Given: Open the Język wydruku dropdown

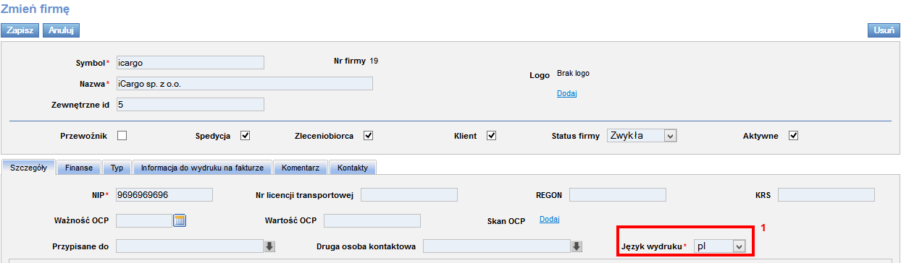Looking at the screenshot, I should (x=720, y=246).
